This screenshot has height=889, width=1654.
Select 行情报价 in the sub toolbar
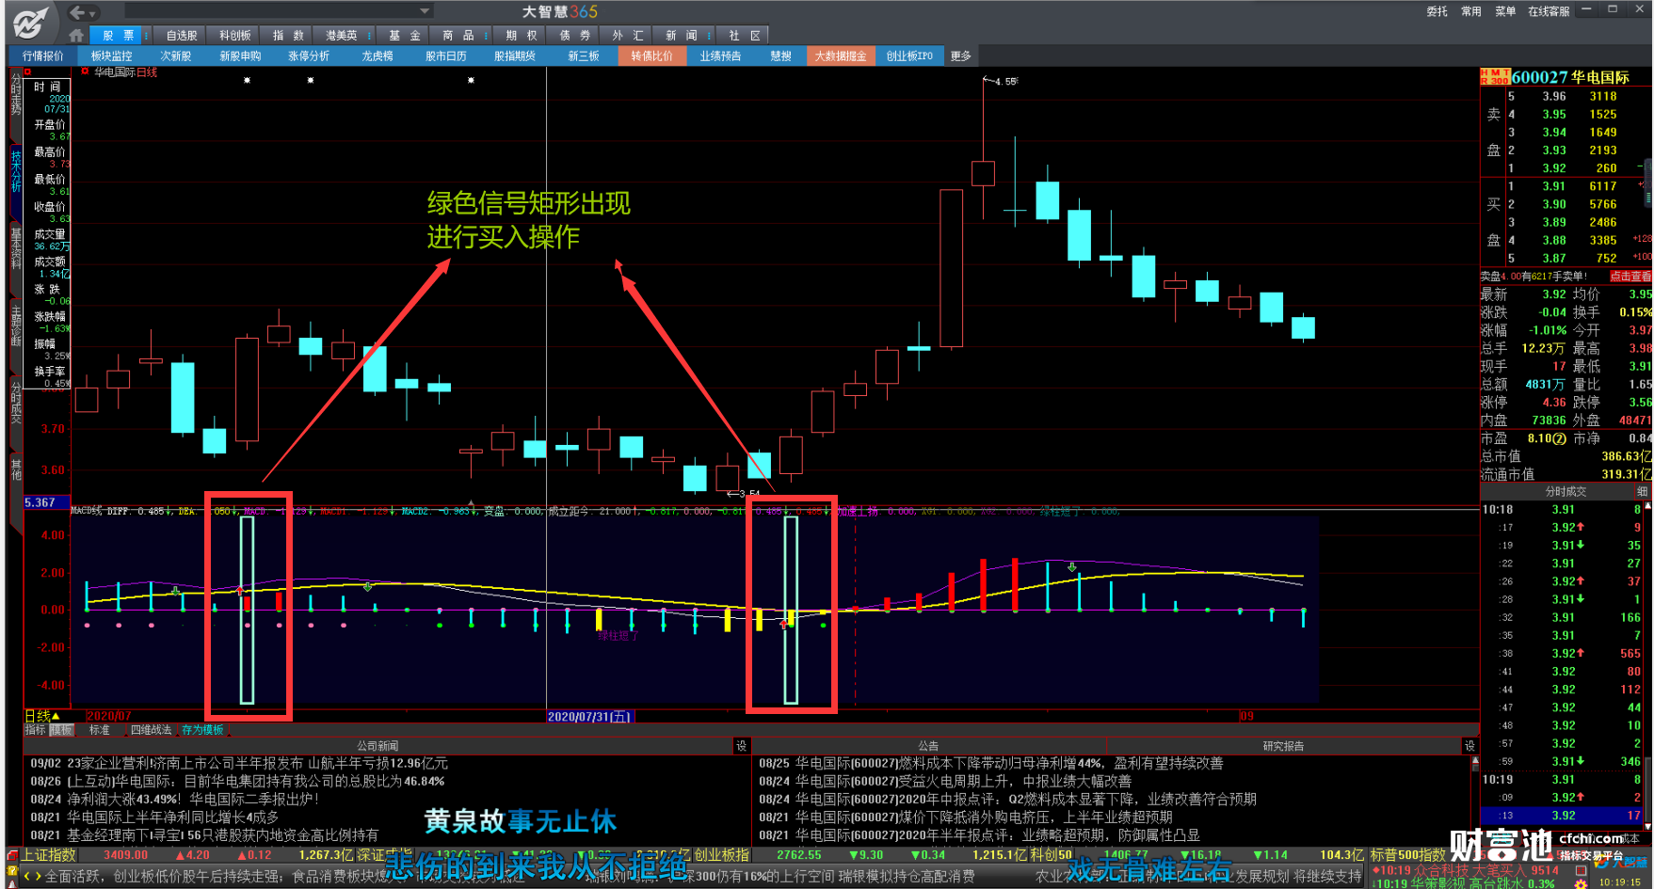coord(43,56)
